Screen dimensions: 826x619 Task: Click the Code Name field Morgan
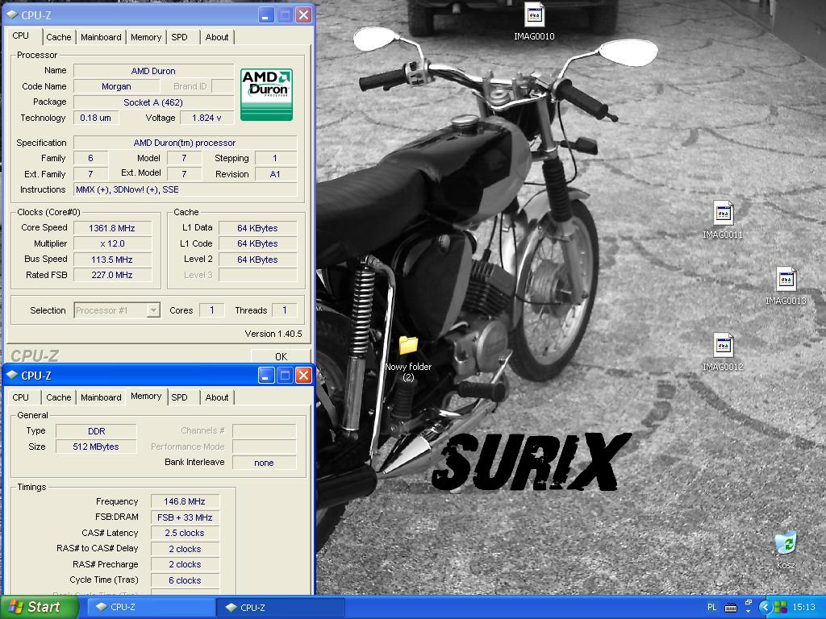116,86
